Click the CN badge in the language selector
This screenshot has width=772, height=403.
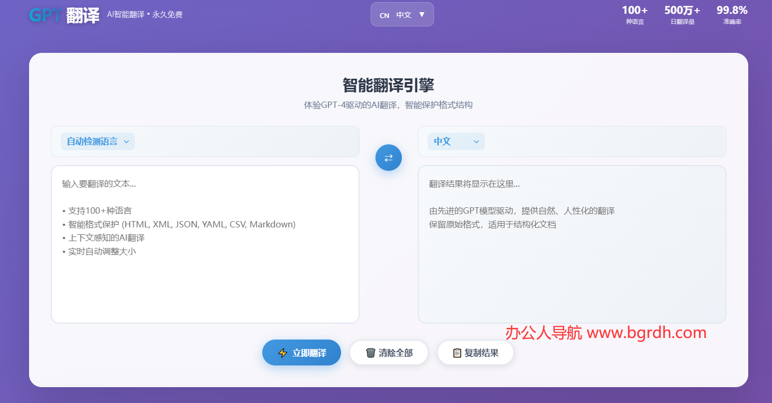pyautogui.click(x=384, y=14)
